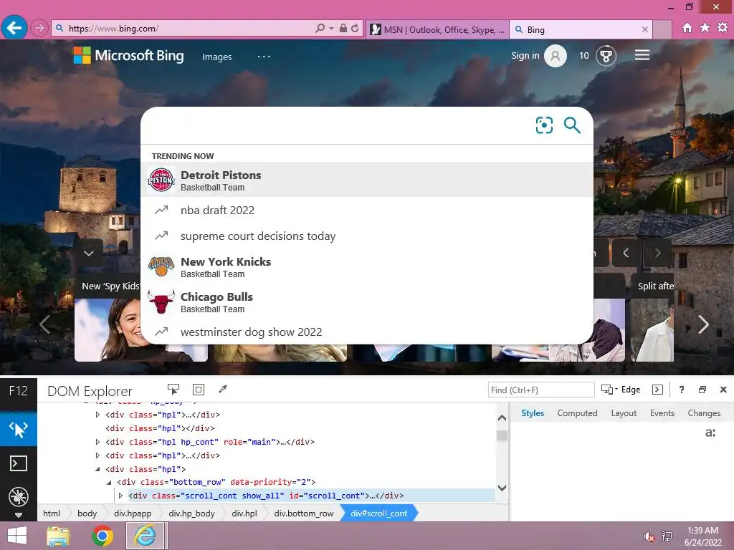Click the browser Forward arrow button
The image size is (734, 550).
(39, 29)
